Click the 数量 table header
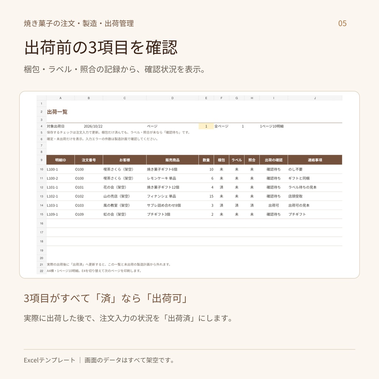379x379 pixels. tap(206, 160)
